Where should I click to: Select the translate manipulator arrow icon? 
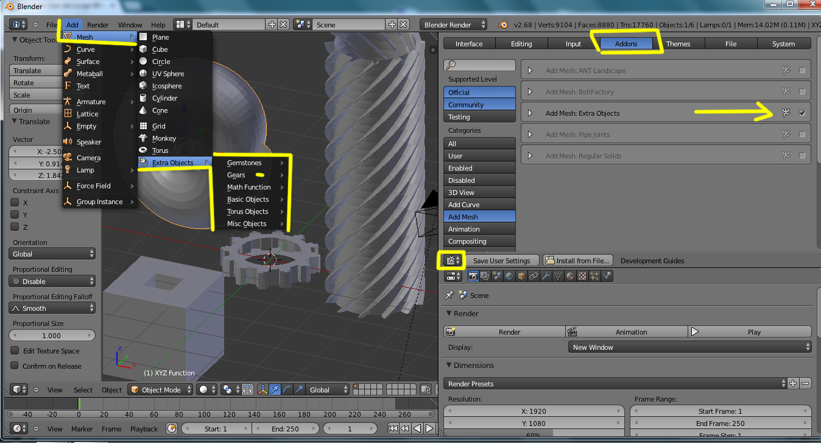click(275, 390)
